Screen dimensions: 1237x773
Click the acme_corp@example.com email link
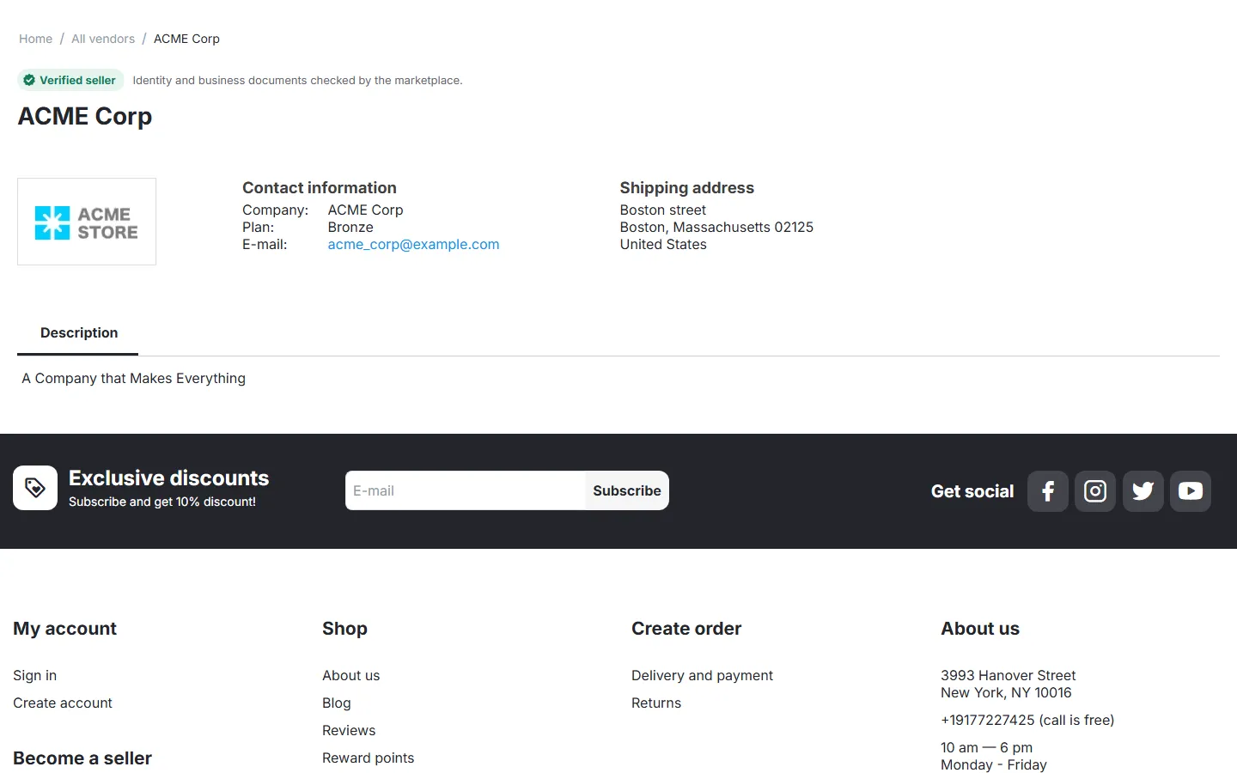tap(413, 245)
